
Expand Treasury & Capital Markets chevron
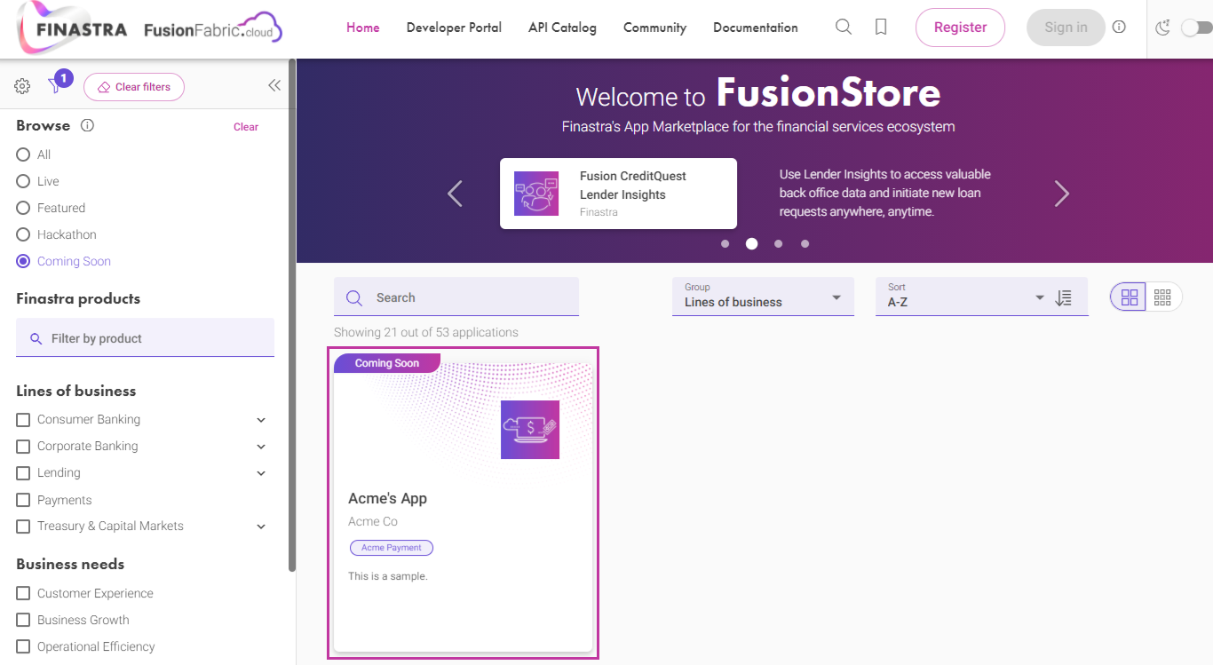[x=261, y=526]
